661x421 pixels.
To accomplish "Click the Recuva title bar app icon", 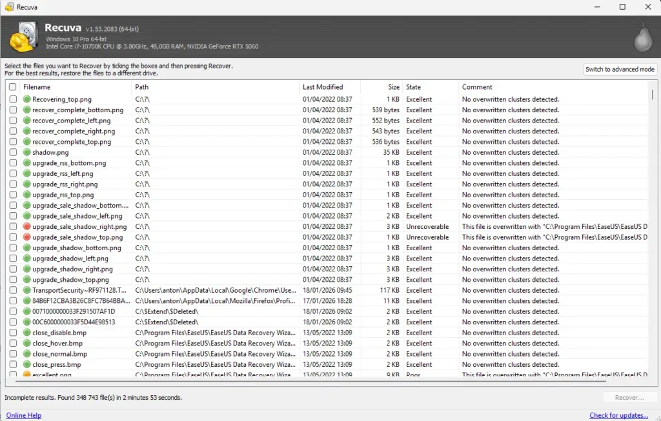I will (8, 7).
